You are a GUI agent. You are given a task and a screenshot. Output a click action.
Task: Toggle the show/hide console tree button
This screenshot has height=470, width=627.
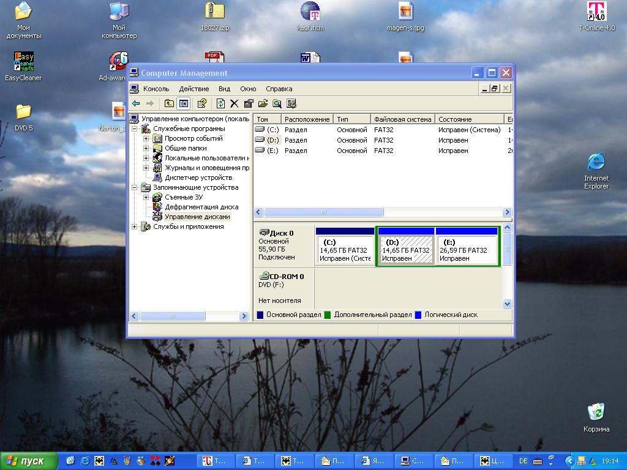(x=183, y=103)
